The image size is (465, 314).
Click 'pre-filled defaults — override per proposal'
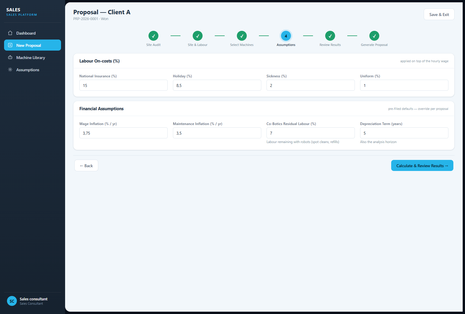pyautogui.click(x=418, y=109)
